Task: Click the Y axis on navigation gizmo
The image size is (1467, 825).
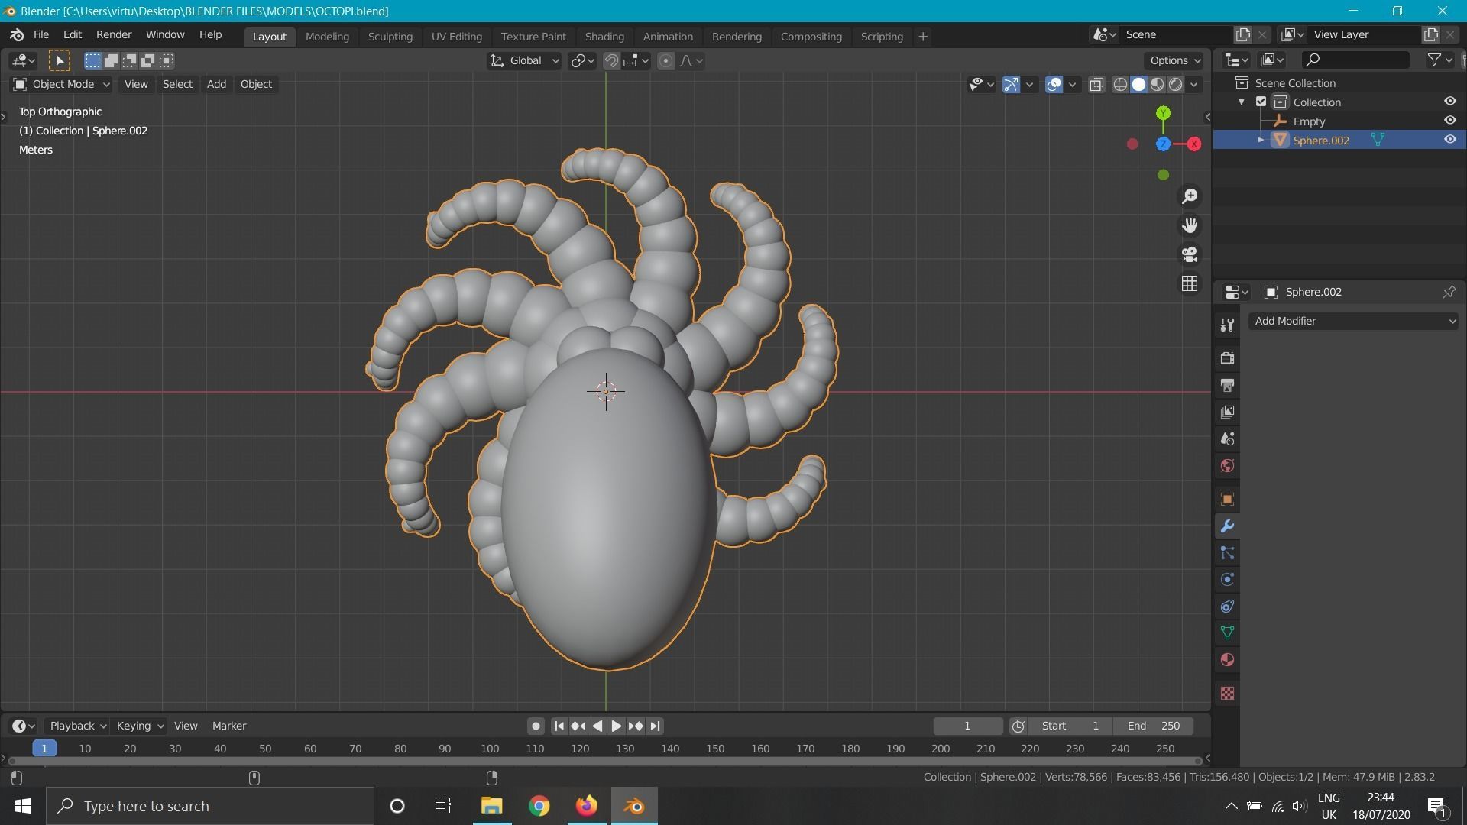Action: 1163,113
